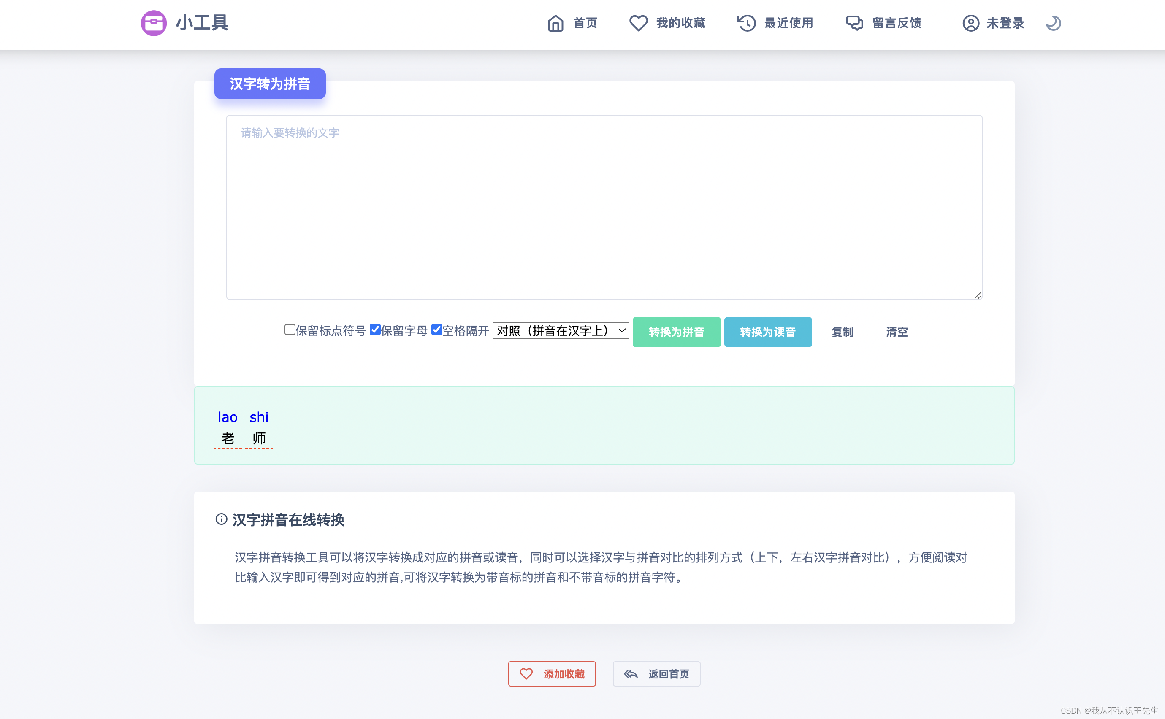Open the 对照（拼音在汉字上）dropdown
The width and height of the screenshot is (1165, 719).
click(561, 330)
